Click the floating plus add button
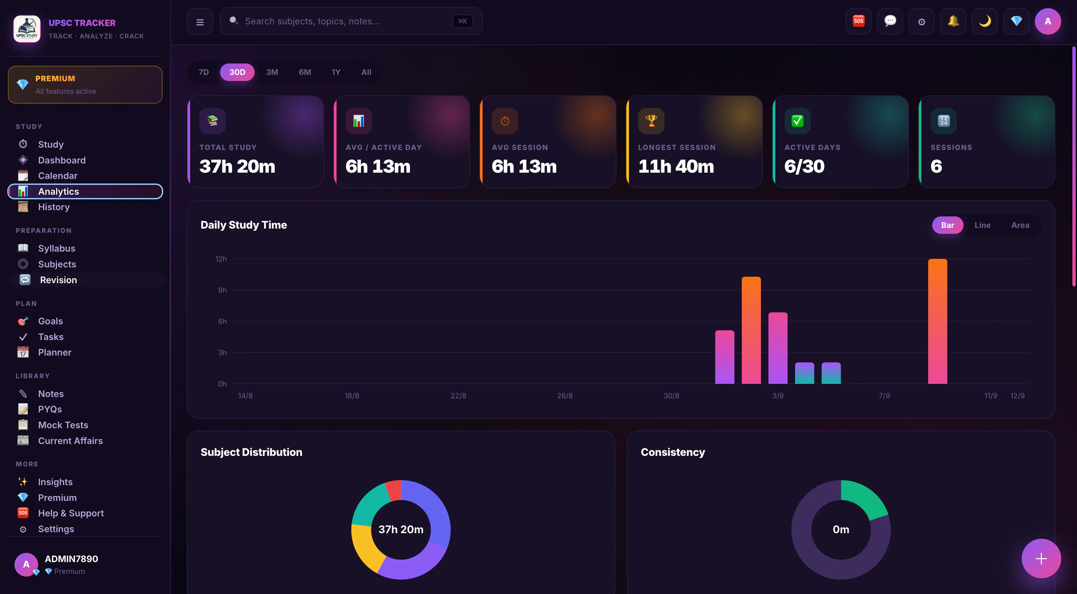This screenshot has height=594, width=1077. click(x=1041, y=558)
